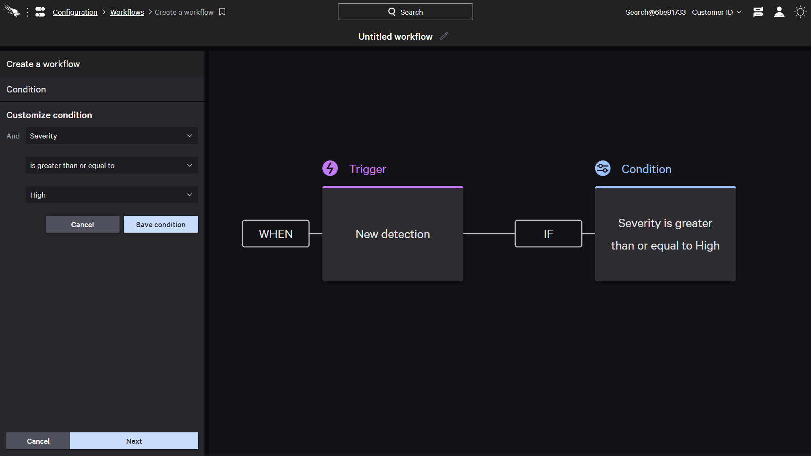This screenshot has width=811, height=456.
Task: Expand the Severity dropdown selector
Action: 112,136
